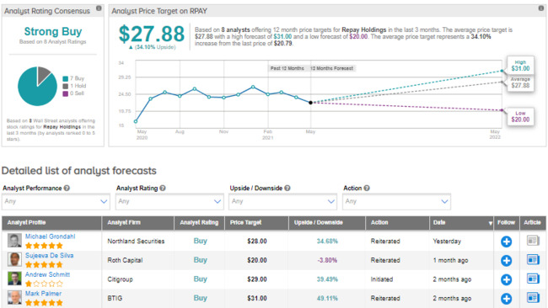Click the Average $27.88 forecast label
Image resolution: width=548 pixels, height=308 pixels.
[x=520, y=82]
